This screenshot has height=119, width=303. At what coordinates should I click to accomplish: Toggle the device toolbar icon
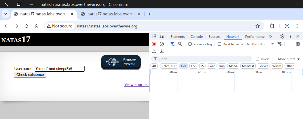tap(162, 36)
